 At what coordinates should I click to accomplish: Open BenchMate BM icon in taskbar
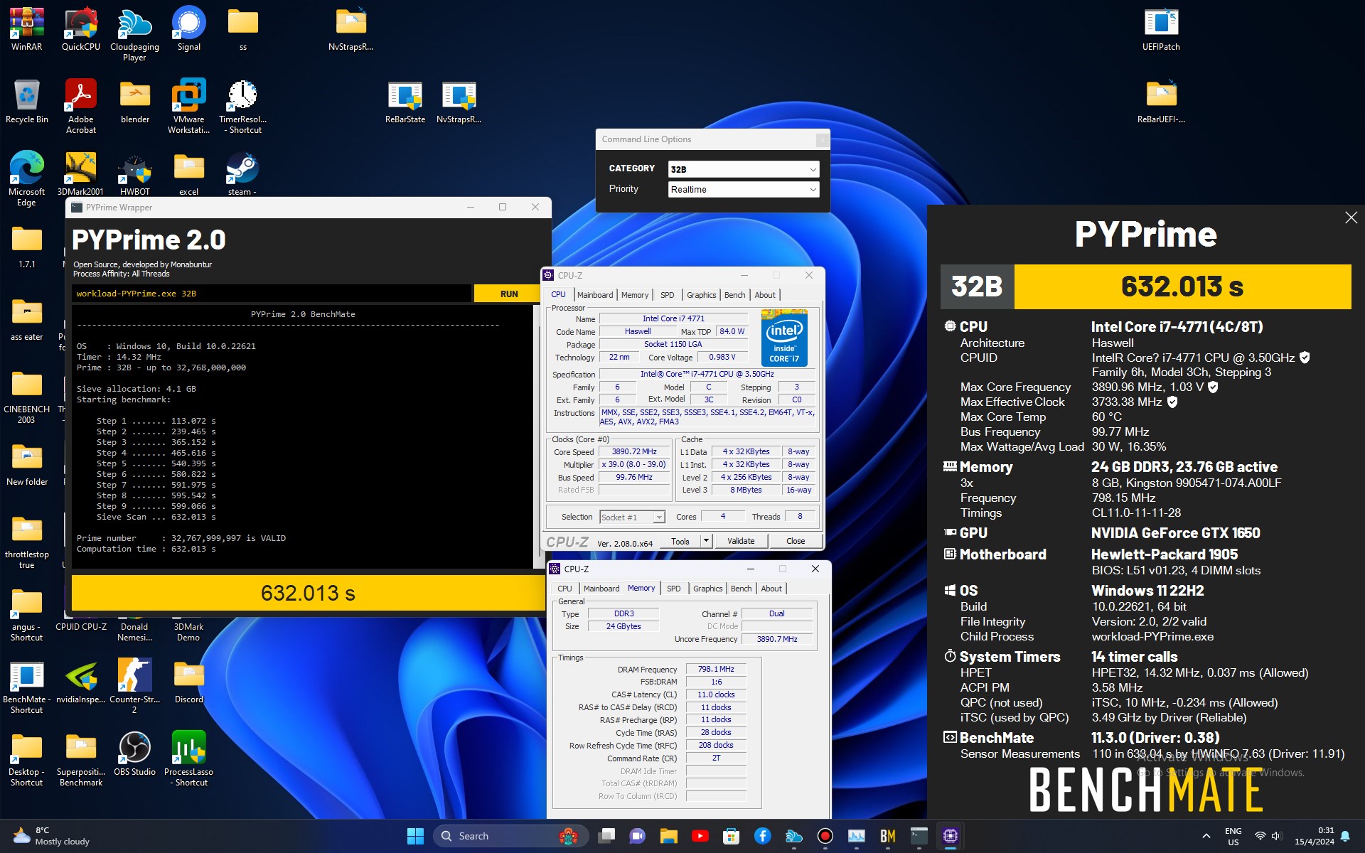pos(887,836)
